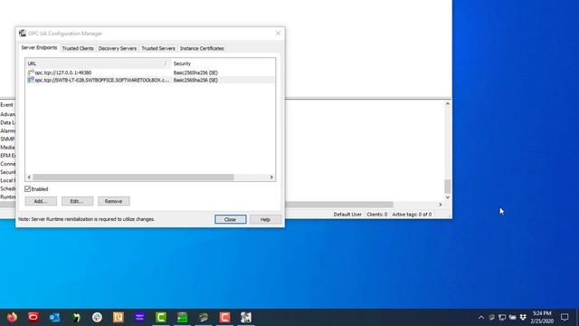Viewport: 579px width, 326px height.
Task: Click Active tags: 0 of 0 status
Action: point(412,215)
